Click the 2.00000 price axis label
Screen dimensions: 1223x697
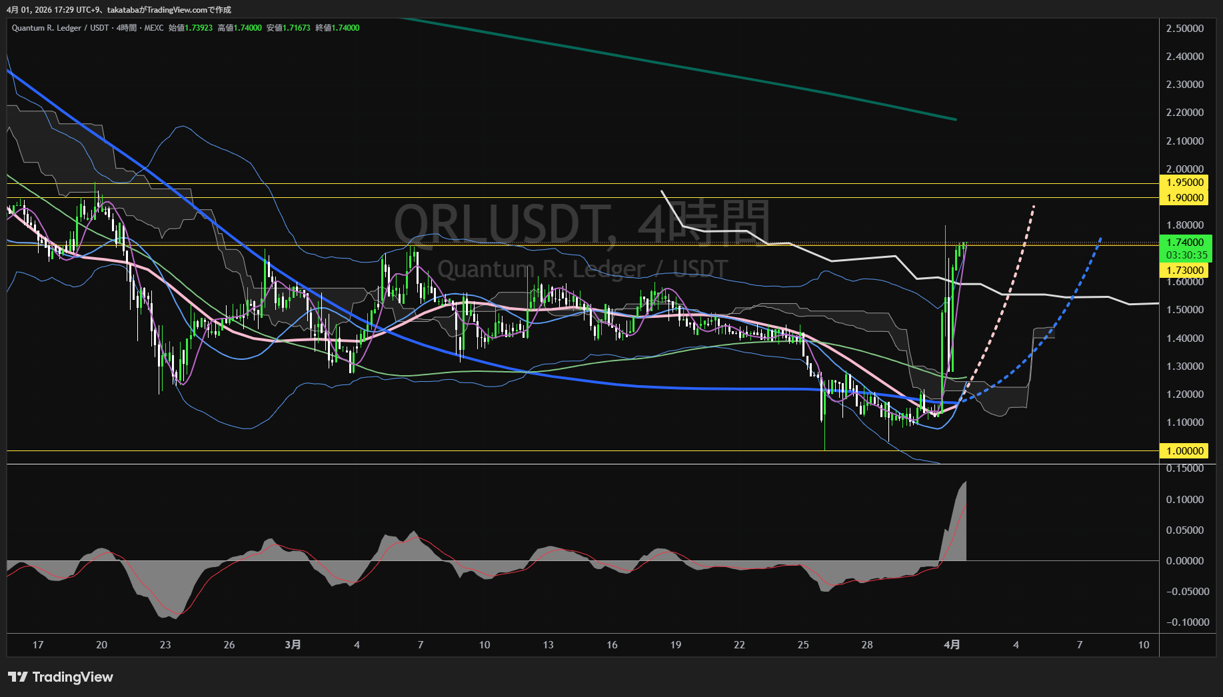tap(1185, 169)
